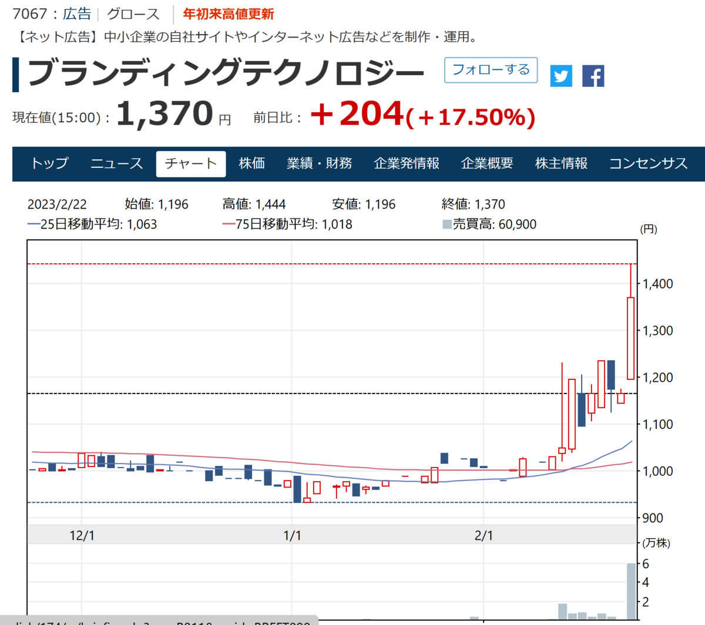Click the 終値: 1,370 value
Viewport: 705px width, 625px height.
[x=473, y=204]
